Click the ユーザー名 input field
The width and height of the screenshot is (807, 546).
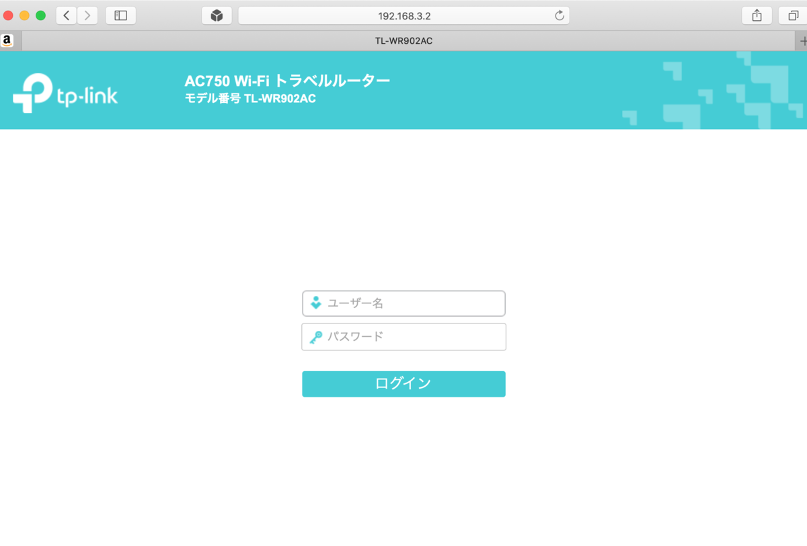tap(403, 303)
